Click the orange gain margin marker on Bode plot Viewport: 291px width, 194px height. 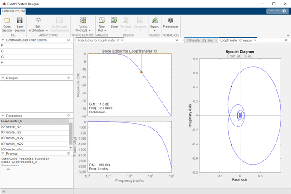(x=141, y=72)
